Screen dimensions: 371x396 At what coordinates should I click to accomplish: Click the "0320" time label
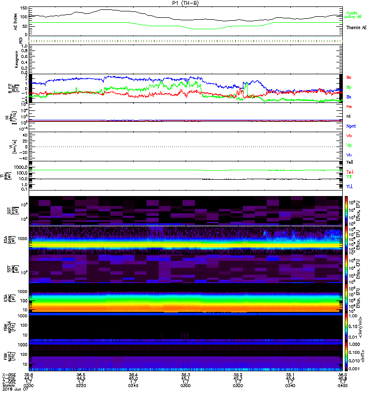tap(238, 386)
